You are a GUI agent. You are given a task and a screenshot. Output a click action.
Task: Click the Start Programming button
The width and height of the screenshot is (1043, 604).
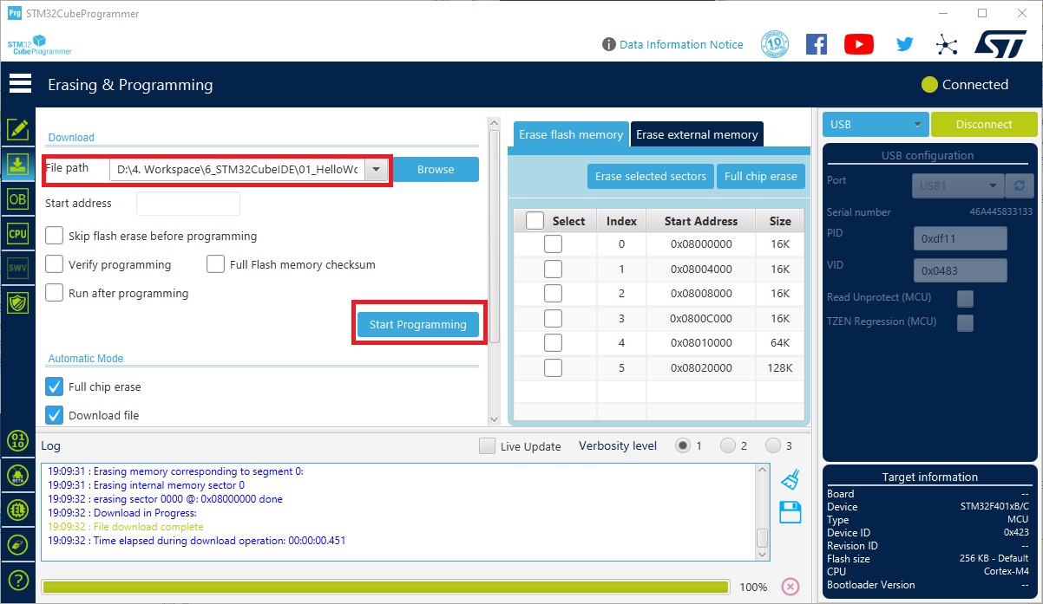click(x=417, y=325)
